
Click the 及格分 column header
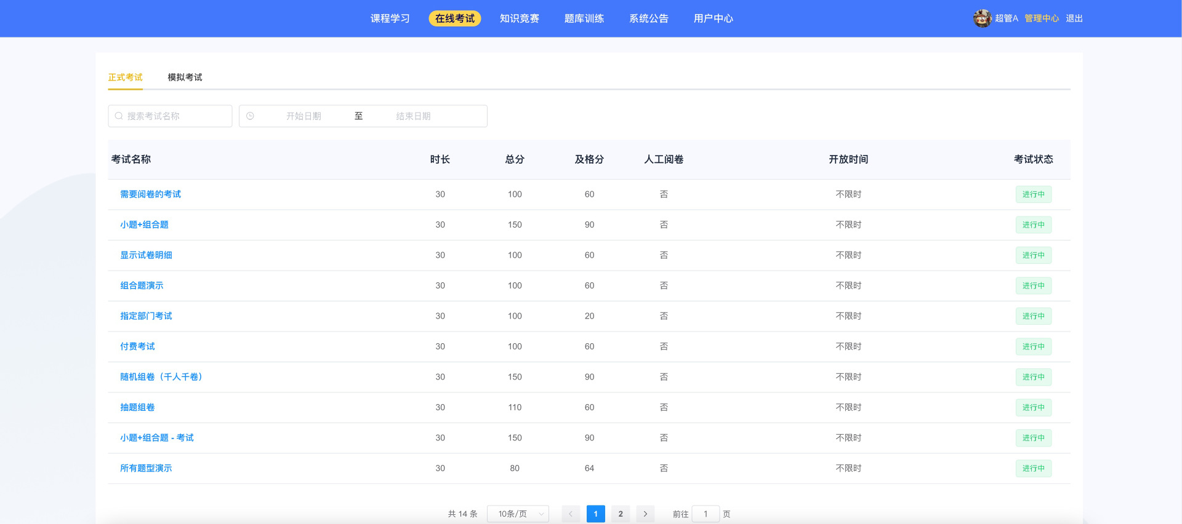[x=589, y=159]
